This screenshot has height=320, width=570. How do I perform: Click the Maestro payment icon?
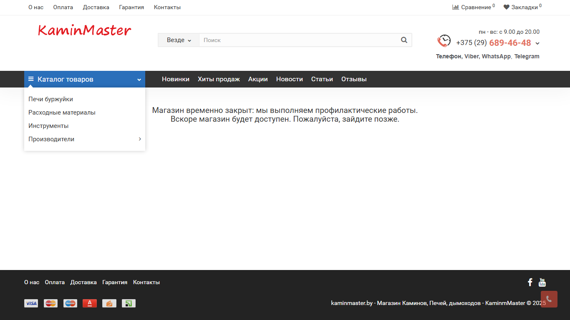tap(70, 303)
